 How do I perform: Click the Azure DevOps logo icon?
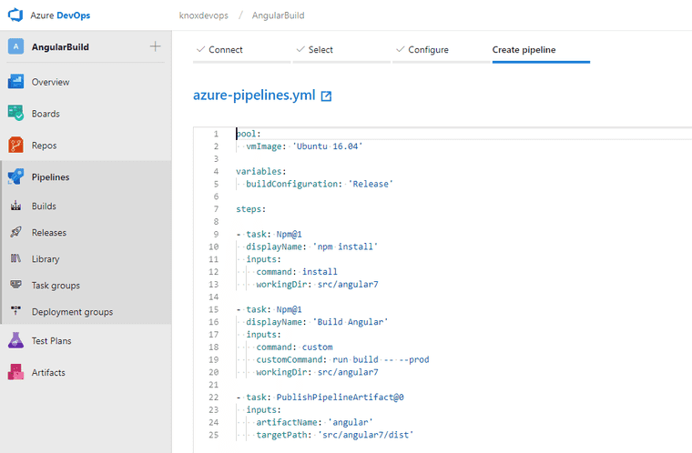[x=15, y=15]
